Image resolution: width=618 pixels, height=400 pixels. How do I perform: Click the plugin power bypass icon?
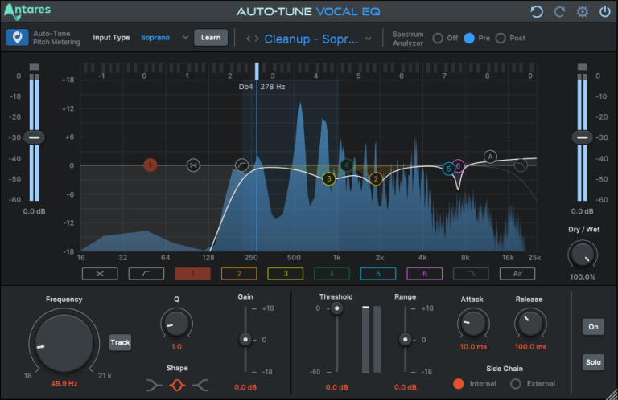[604, 12]
